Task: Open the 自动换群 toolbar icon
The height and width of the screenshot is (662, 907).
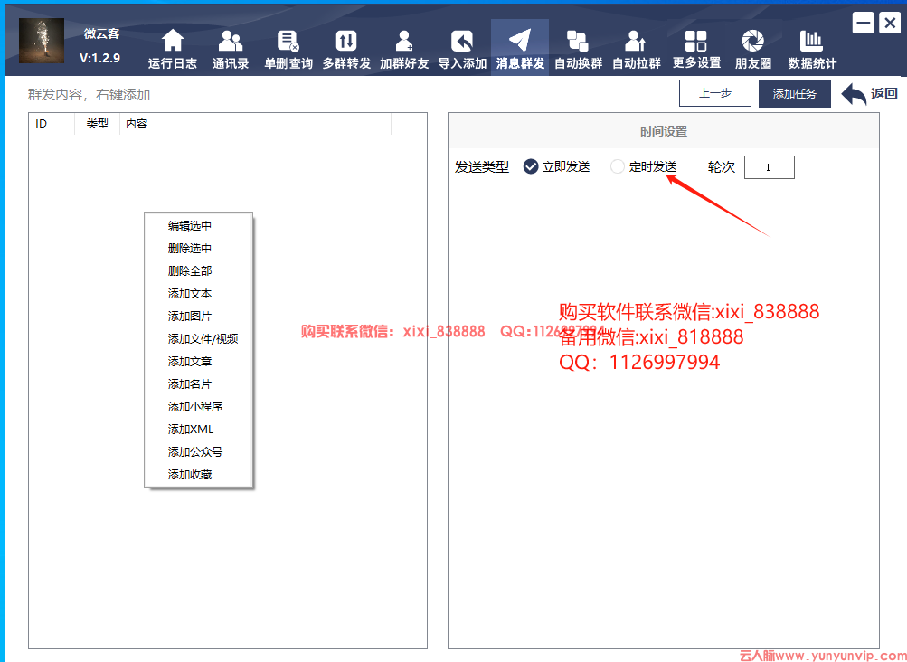Action: pyautogui.click(x=577, y=41)
